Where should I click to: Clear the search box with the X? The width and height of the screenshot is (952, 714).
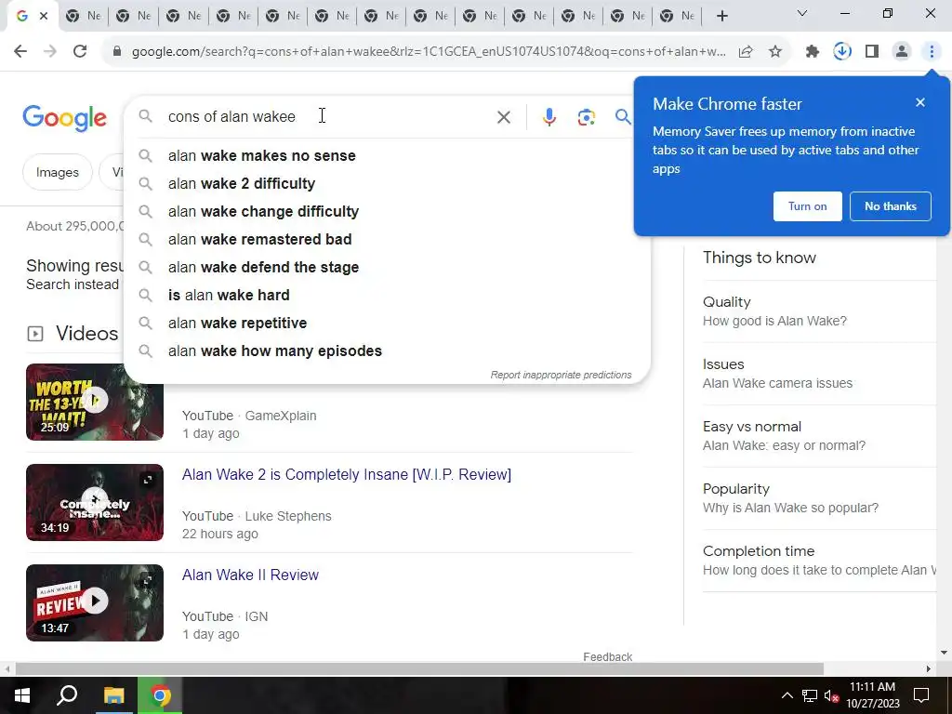[503, 116]
